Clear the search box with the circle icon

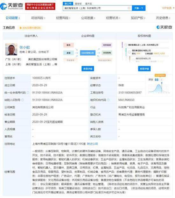coord(129,8)
